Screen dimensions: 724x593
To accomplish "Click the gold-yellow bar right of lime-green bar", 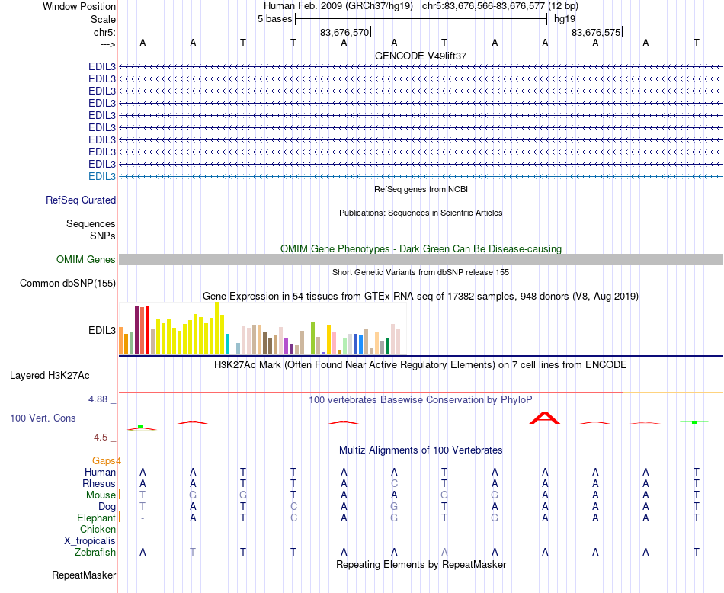I will tap(329, 340).
